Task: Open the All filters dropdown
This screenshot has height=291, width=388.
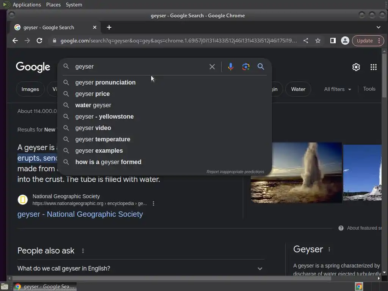Action: (338, 89)
